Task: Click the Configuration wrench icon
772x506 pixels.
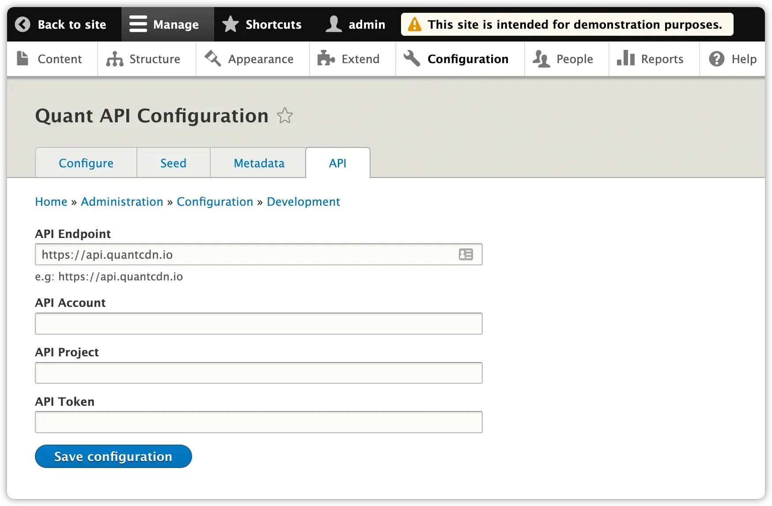Action: click(x=412, y=58)
